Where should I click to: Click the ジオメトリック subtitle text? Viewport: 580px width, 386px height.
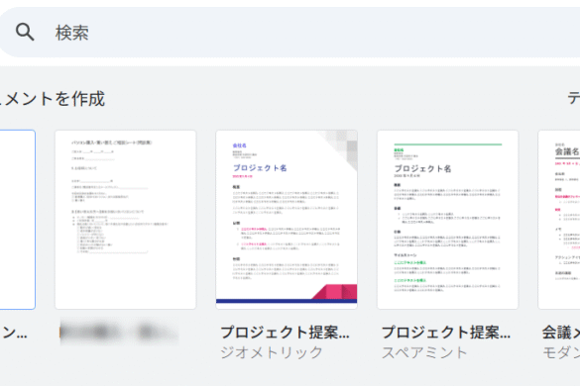(272, 352)
